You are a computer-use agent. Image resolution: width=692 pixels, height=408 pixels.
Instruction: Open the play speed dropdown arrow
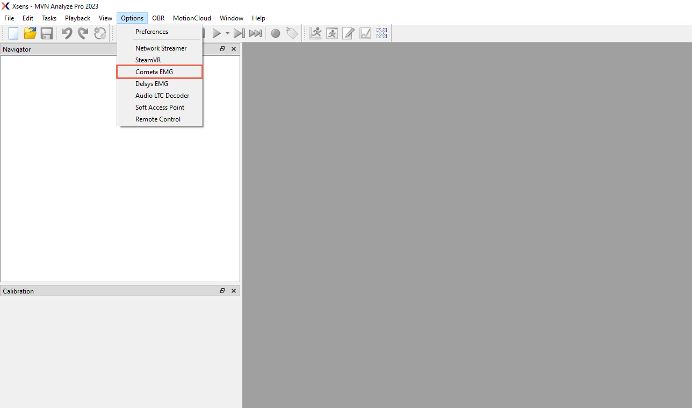(227, 33)
